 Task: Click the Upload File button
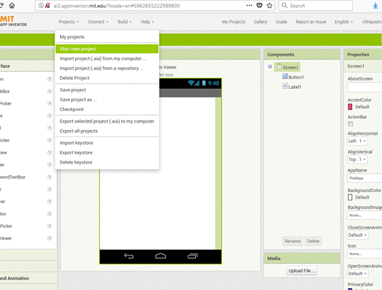click(302, 271)
